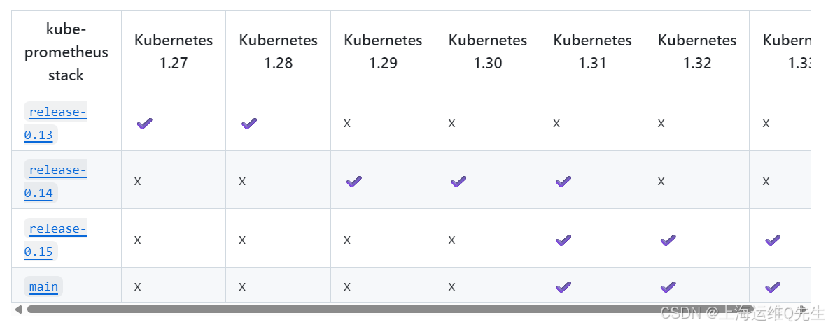Open the release-0.13 branch link
Viewport: 828px width, 327px height.
(55, 124)
